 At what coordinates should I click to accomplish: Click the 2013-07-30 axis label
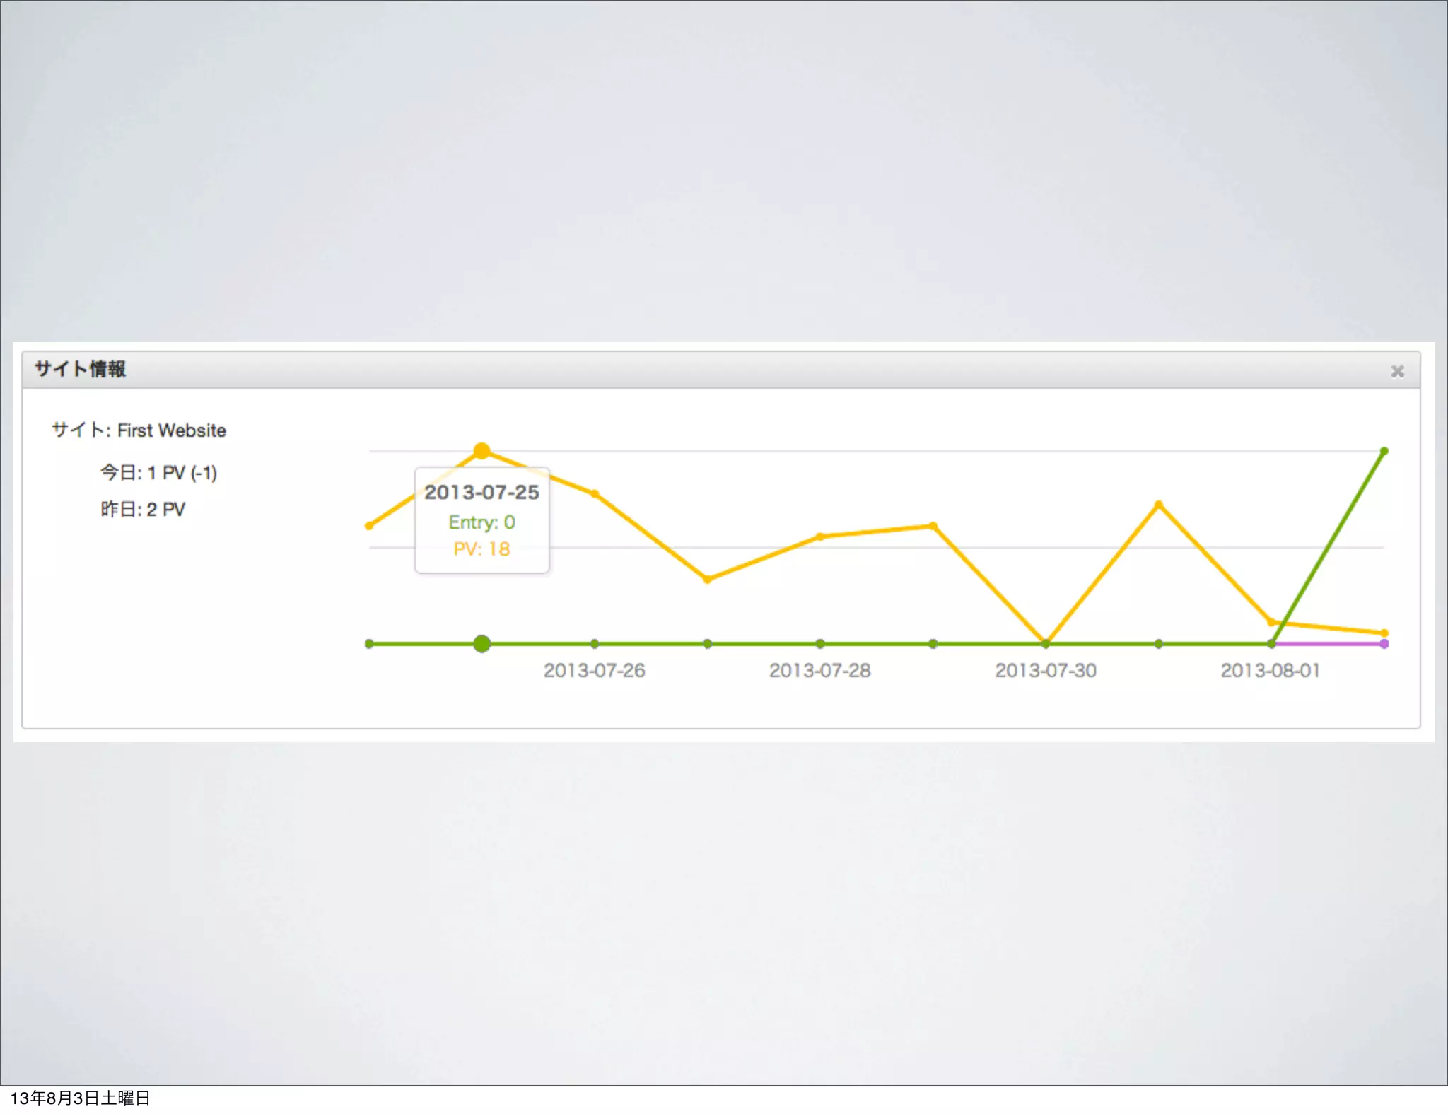1045,671
